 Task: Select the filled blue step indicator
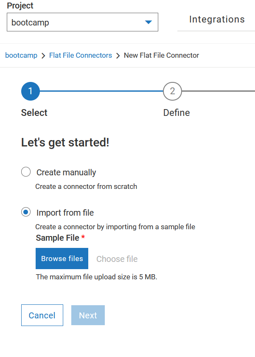click(x=30, y=91)
